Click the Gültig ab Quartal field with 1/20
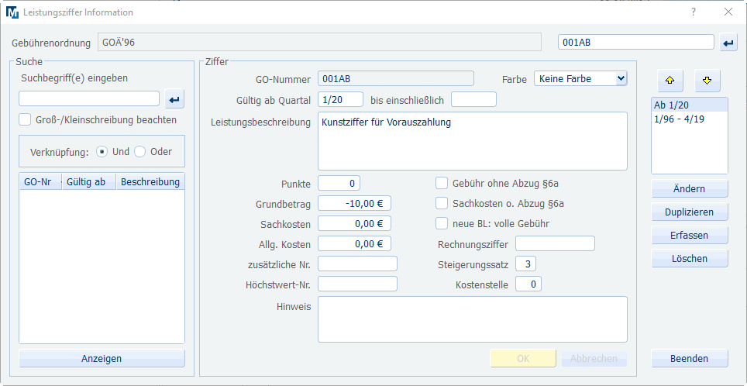The height and width of the screenshot is (386, 747). [x=341, y=99]
